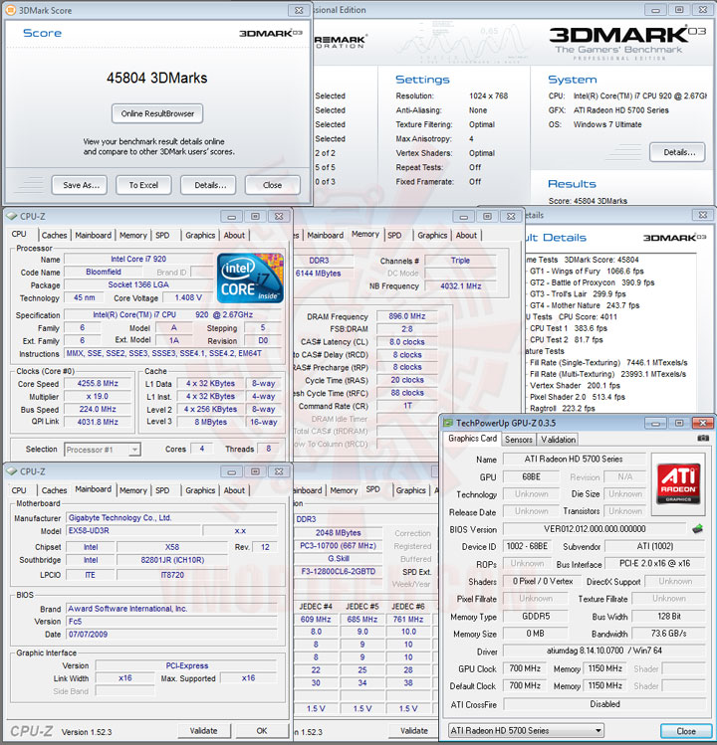Open About tab in CPU-Z memory timings window
The width and height of the screenshot is (717, 745).
click(x=466, y=235)
